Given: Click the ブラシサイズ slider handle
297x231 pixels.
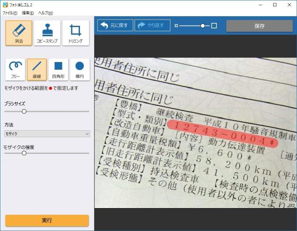Looking at the screenshot, I should (24, 112).
